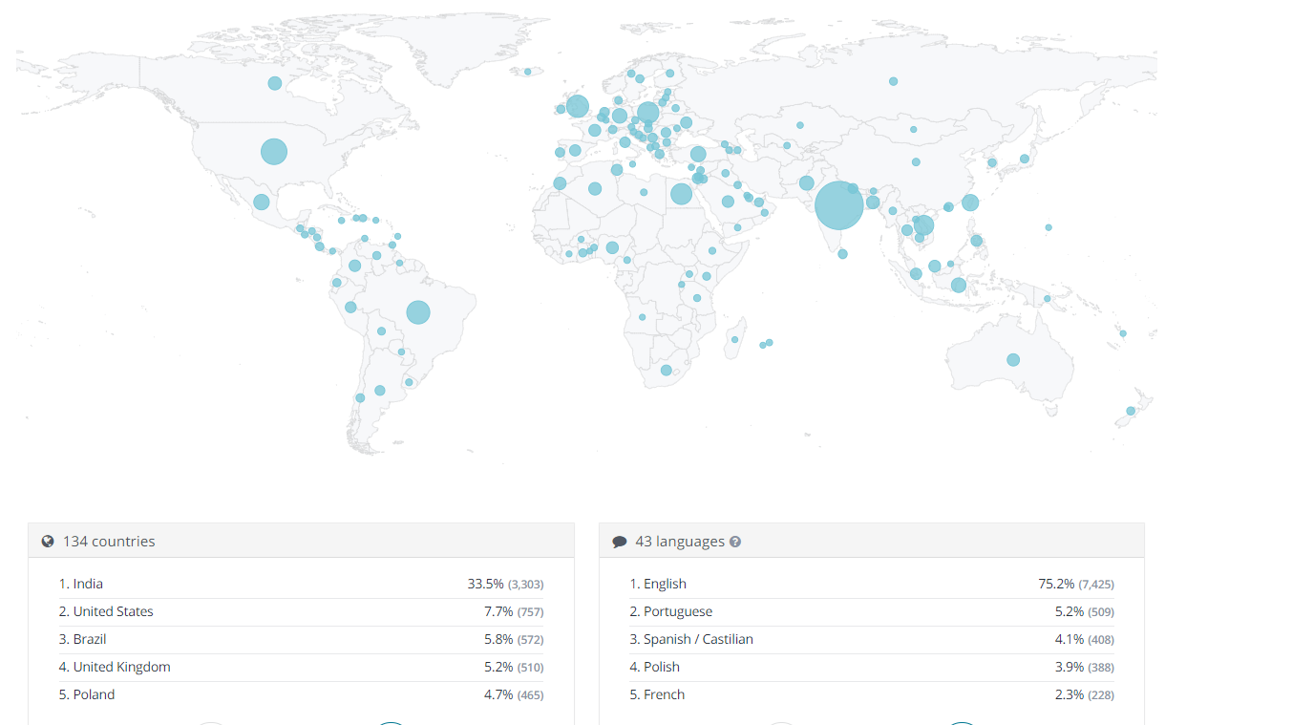This screenshot has width=1292, height=725.
Task: Select the Algeria bubble on the map
Action: (x=595, y=188)
